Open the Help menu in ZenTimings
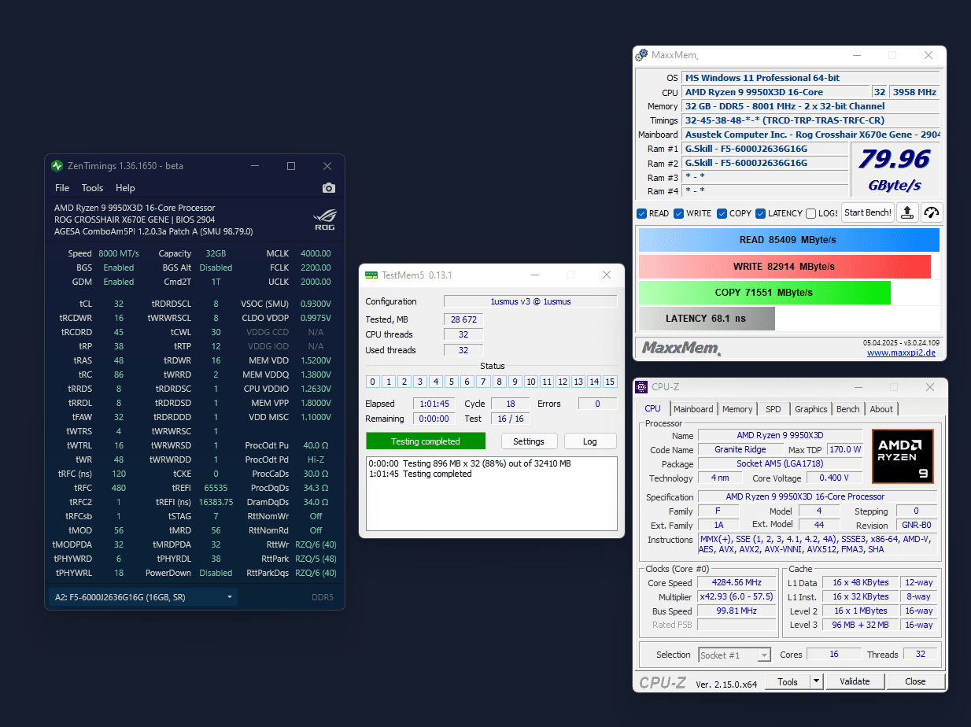Screen dimensions: 971x727 click(125, 188)
